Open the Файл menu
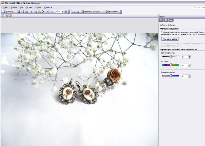The width and height of the screenshot is (205, 146). click(5, 7)
